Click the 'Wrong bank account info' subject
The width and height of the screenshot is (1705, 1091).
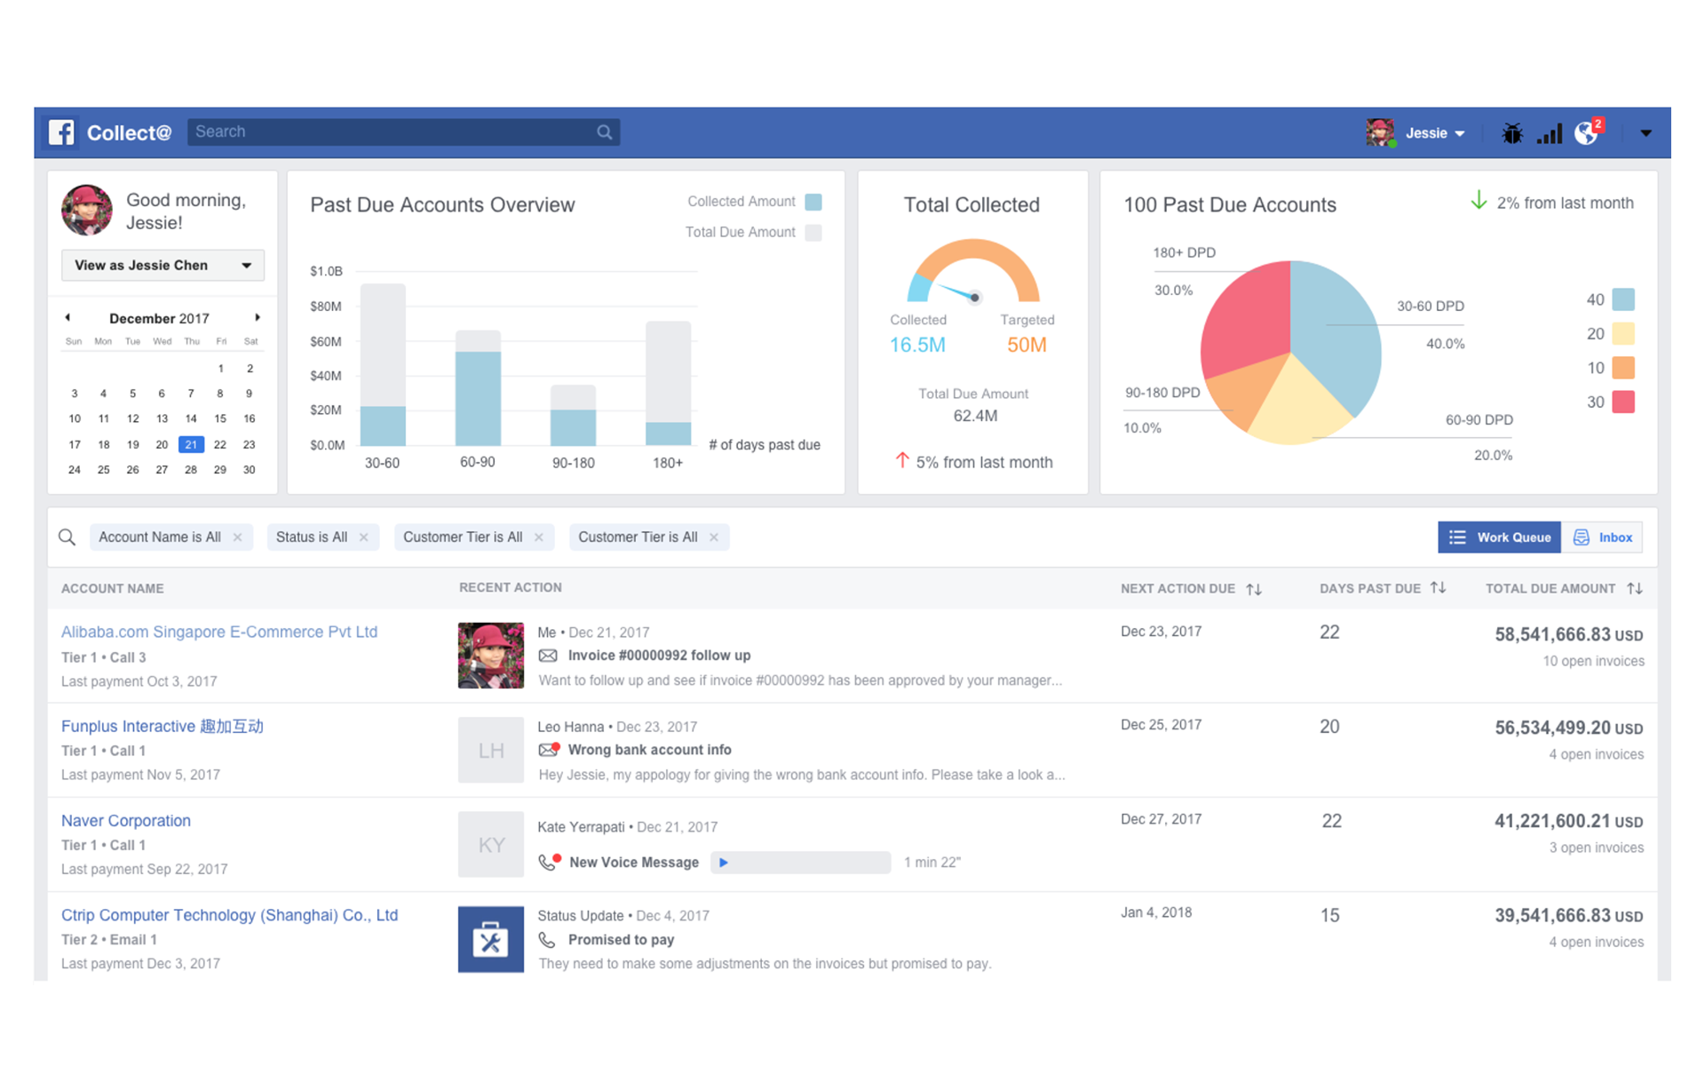coord(650,750)
